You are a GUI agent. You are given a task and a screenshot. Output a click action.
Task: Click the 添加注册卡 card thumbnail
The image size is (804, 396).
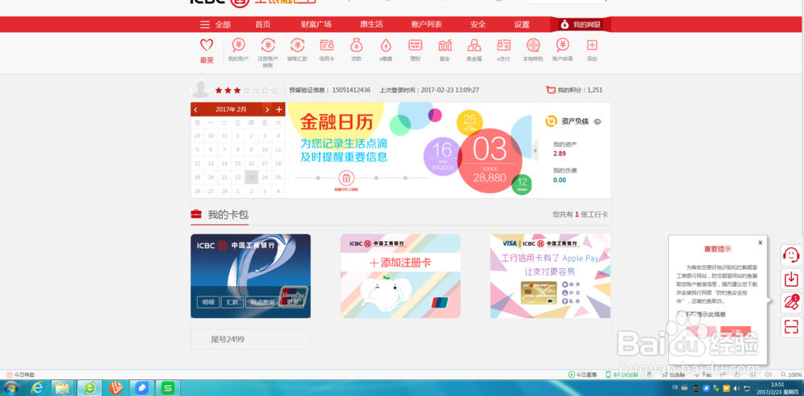click(400, 276)
